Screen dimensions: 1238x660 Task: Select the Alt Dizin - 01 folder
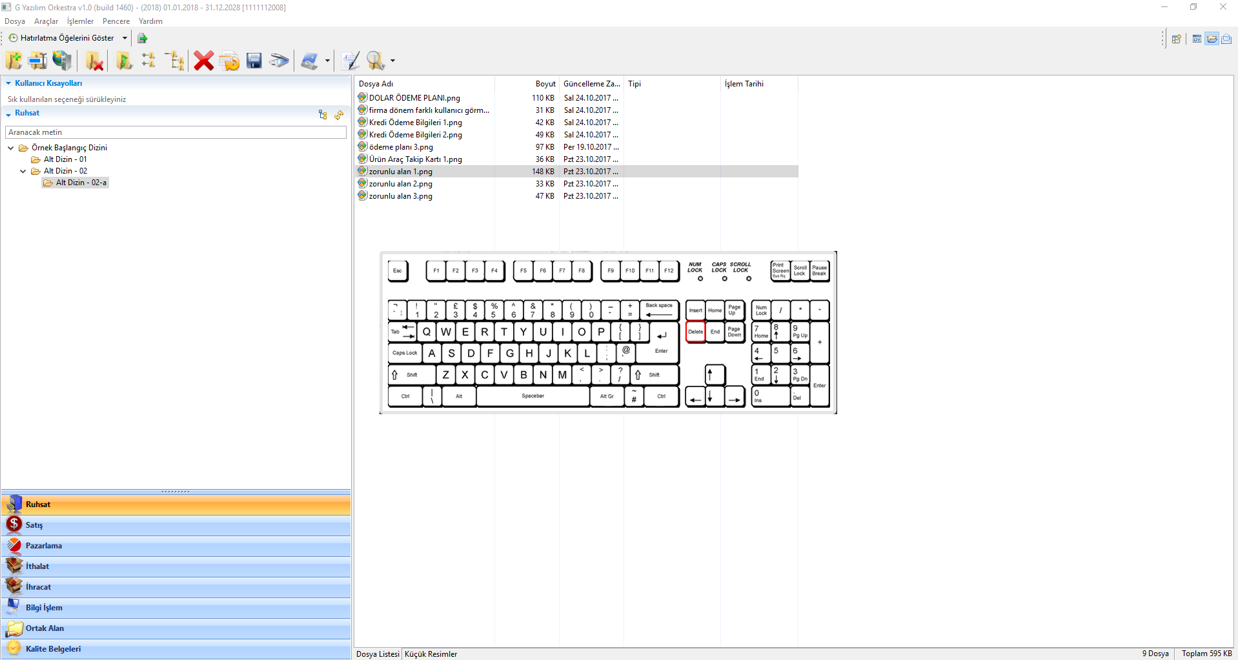(x=65, y=159)
